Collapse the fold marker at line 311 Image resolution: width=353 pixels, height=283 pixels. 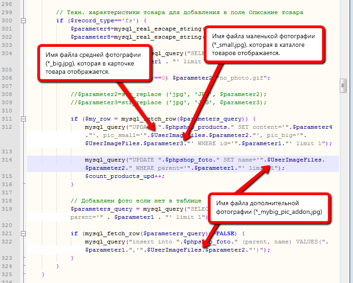pyautogui.click(x=23, y=119)
